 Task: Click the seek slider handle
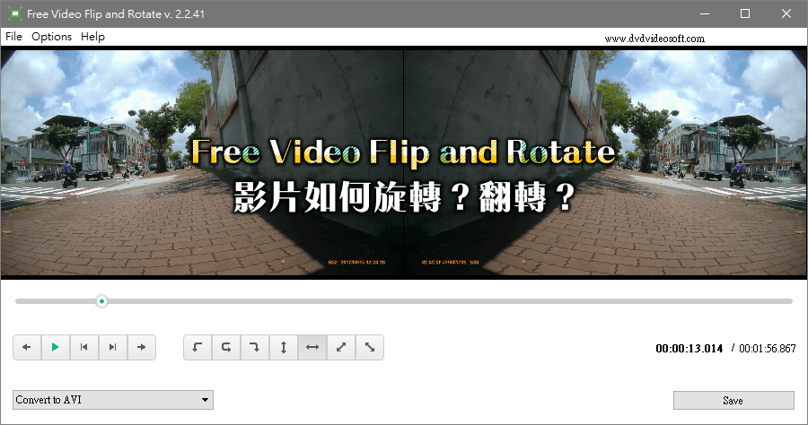tap(102, 301)
